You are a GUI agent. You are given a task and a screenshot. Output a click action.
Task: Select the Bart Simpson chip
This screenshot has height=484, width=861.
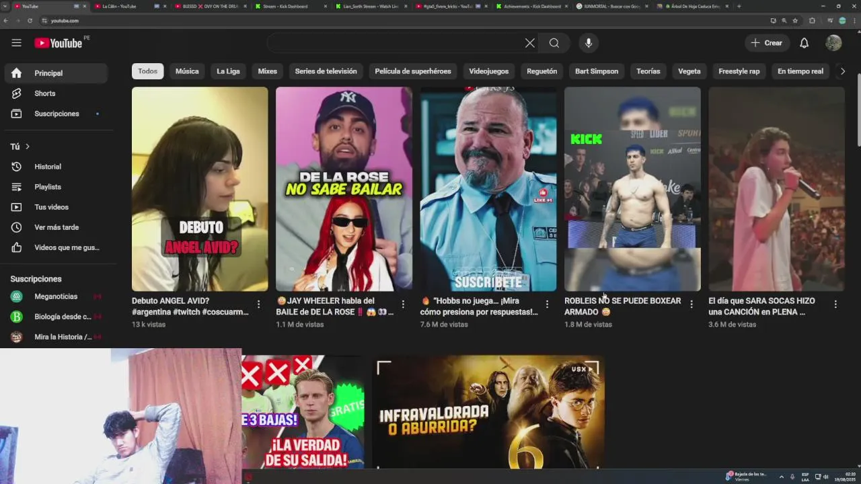[x=597, y=71]
